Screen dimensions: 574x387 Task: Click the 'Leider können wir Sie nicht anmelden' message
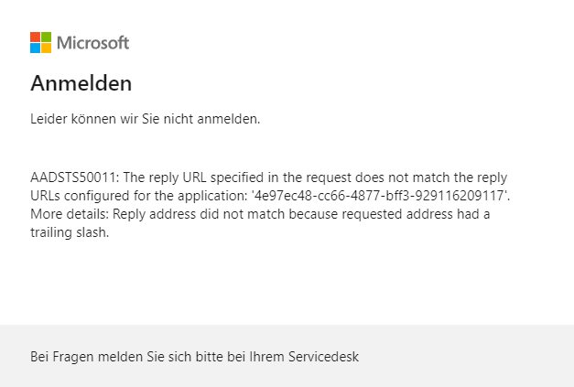point(146,119)
